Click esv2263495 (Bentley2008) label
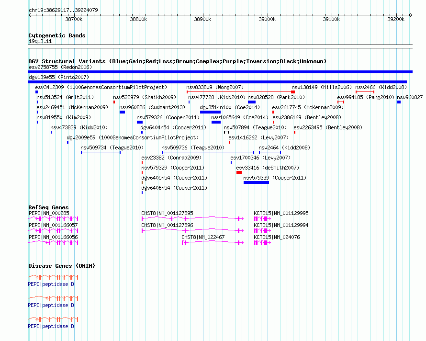Viewport: 426px width, 341px height. coord(328,127)
